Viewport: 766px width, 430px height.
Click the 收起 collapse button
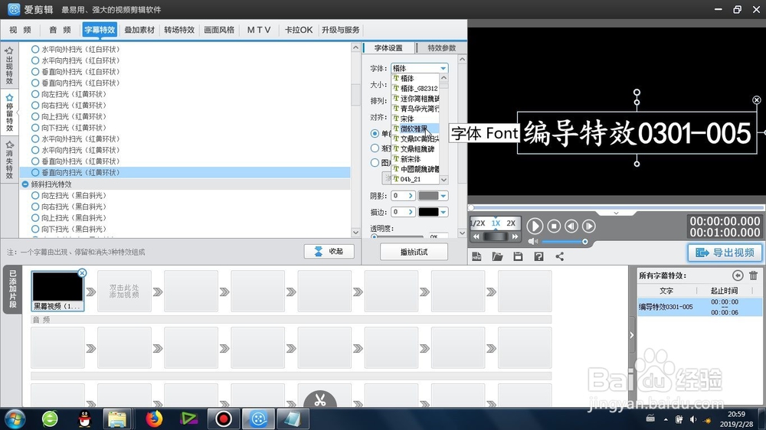click(329, 252)
